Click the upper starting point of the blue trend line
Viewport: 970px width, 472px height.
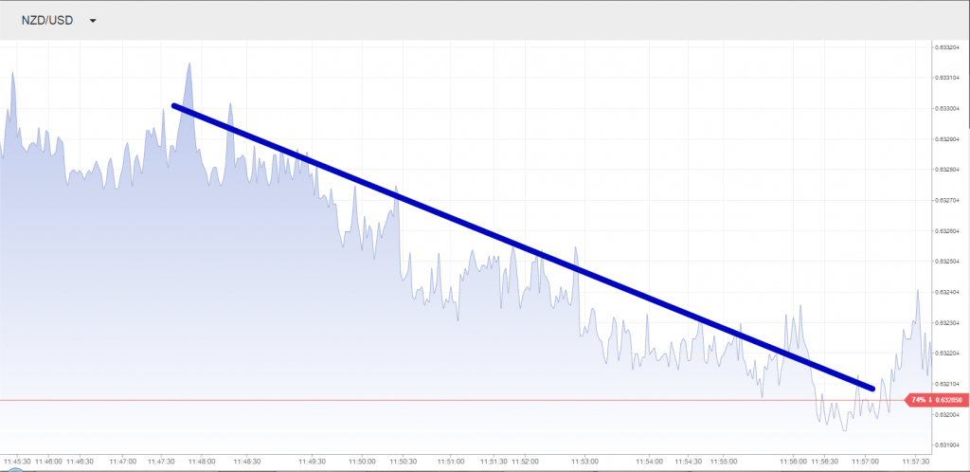click(174, 106)
